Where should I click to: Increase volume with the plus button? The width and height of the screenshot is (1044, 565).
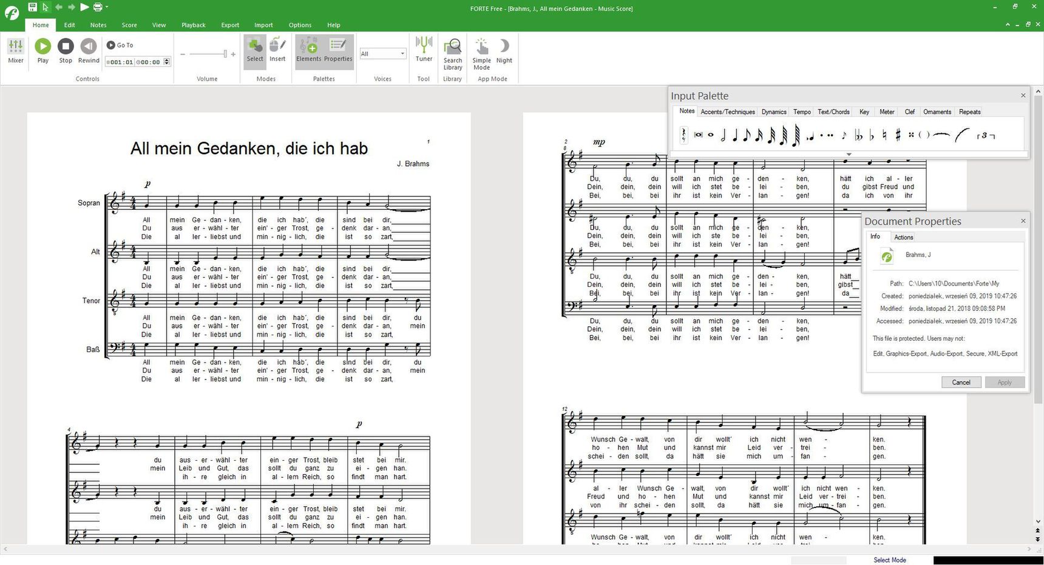tap(233, 55)
